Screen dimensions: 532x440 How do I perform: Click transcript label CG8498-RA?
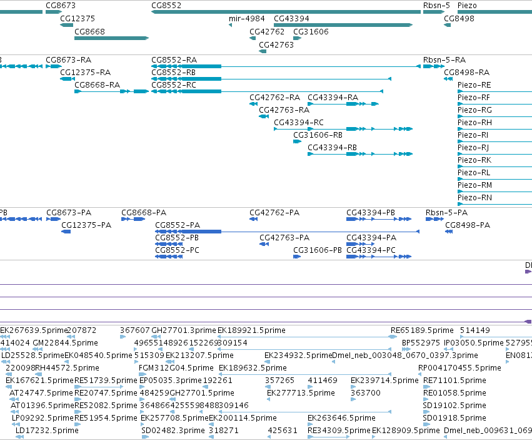coord(466,73)
